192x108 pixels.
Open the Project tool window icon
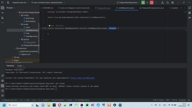point(2,8)
